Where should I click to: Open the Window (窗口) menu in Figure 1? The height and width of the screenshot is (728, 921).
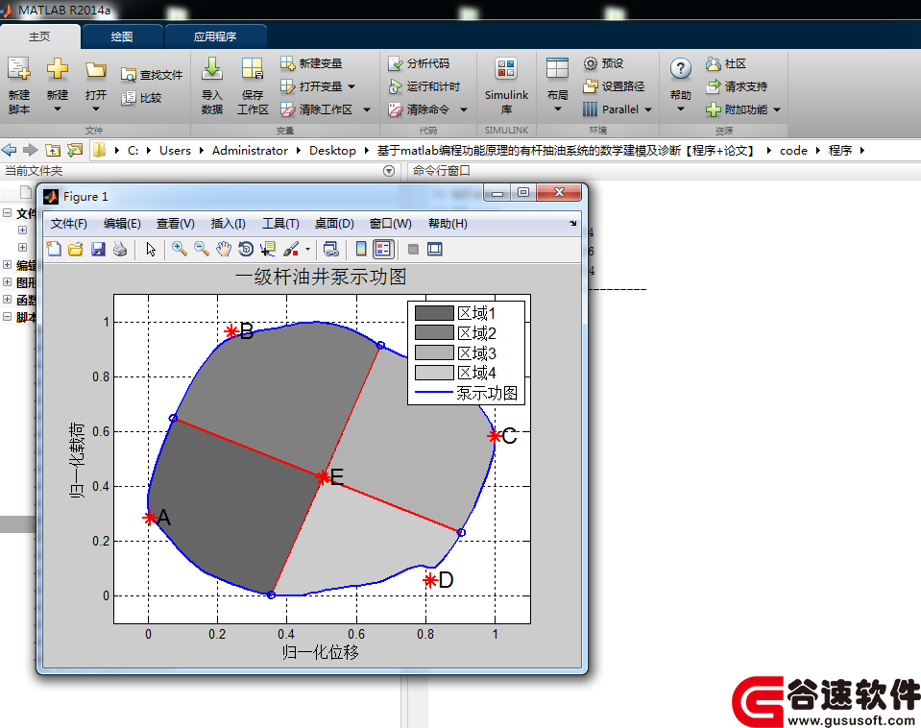click(x=390, y=224)
